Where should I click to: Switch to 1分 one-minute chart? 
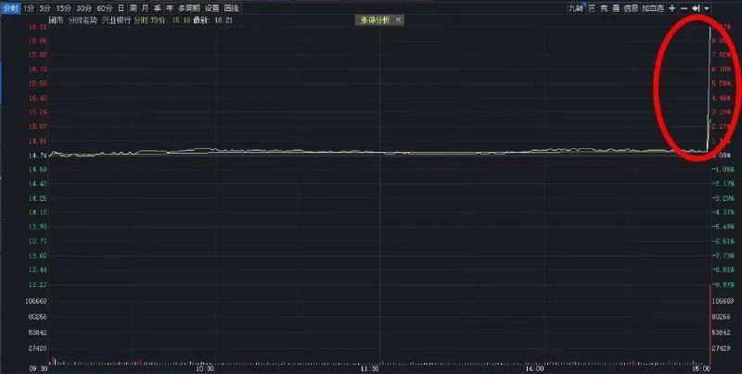pos(29,7)
